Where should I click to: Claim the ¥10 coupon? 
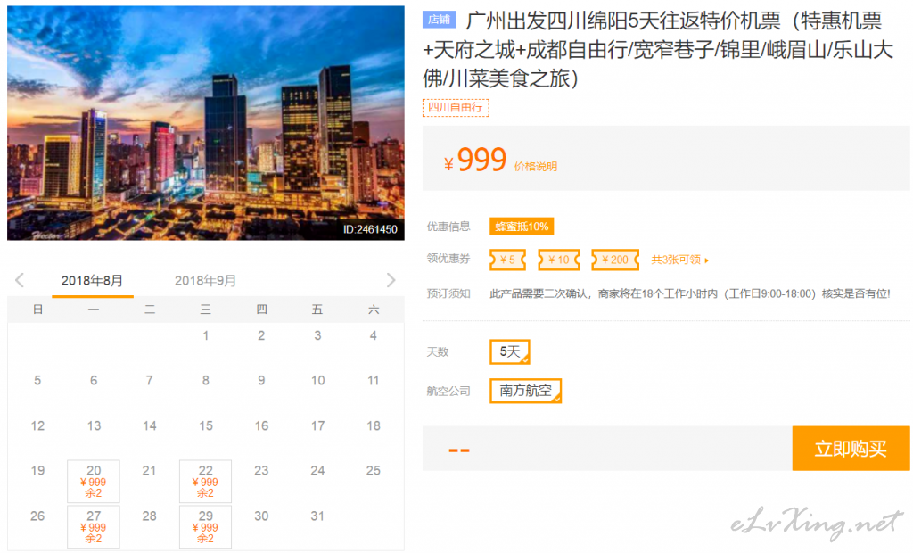pyautogui.click(x=559, y=260)
